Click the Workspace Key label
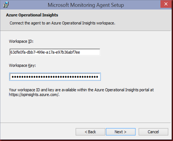The height and width of the screenshot is (141, 173). (23, 66)
